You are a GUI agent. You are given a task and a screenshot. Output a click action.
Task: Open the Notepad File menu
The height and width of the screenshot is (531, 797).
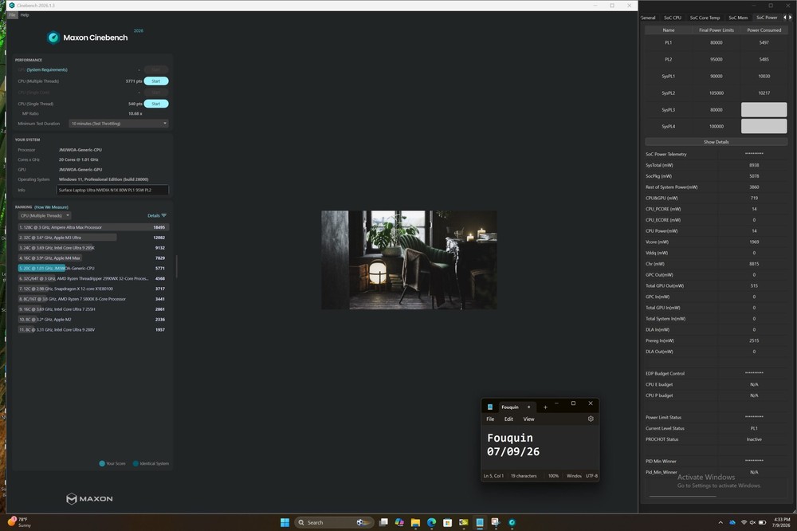(x=490, y=419)
